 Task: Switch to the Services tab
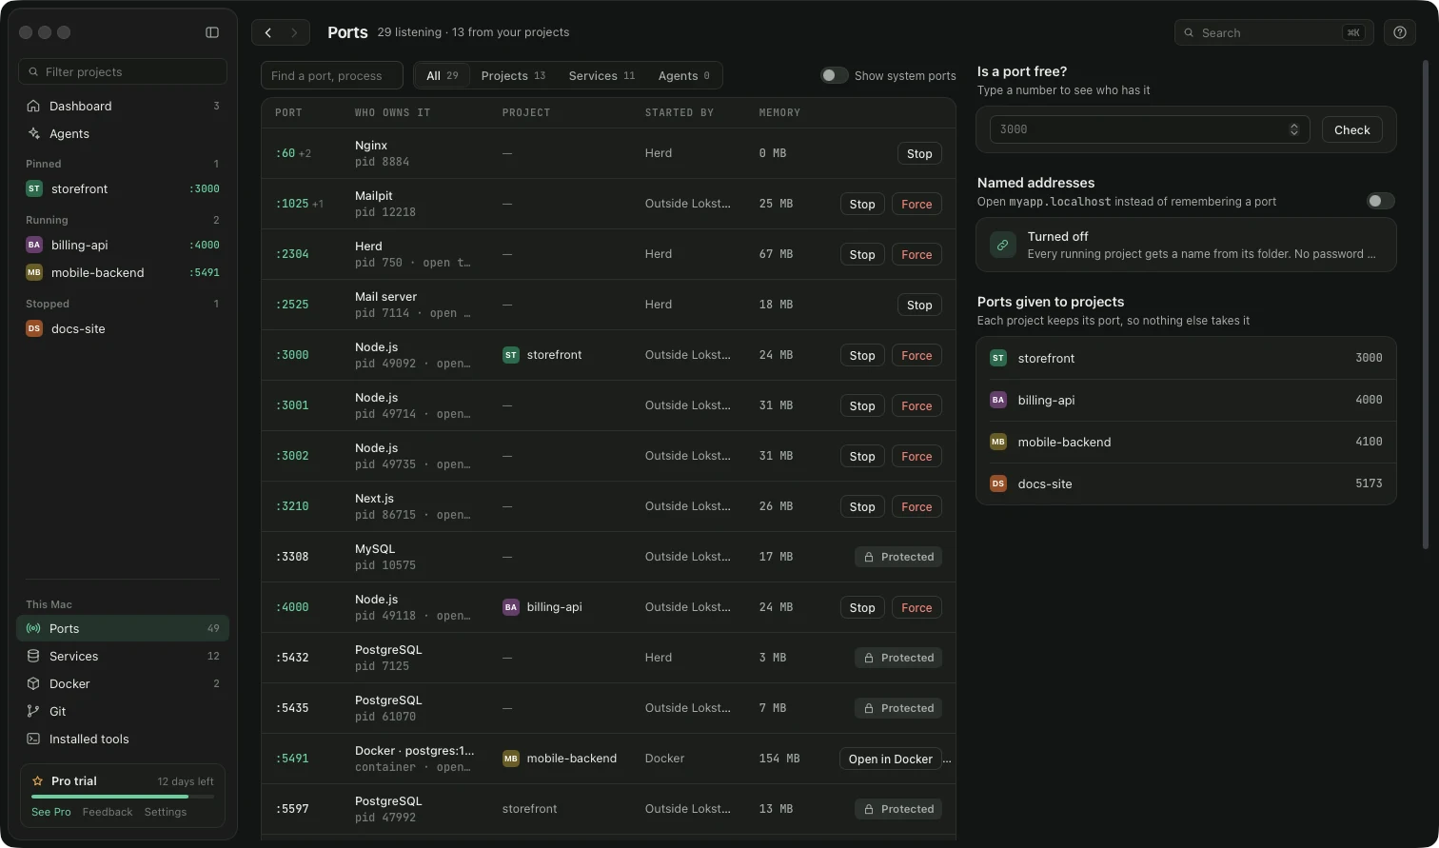coord(601,75)
